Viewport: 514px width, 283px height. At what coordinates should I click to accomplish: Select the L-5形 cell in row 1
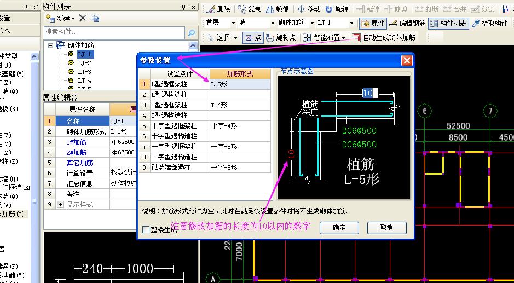240,84
